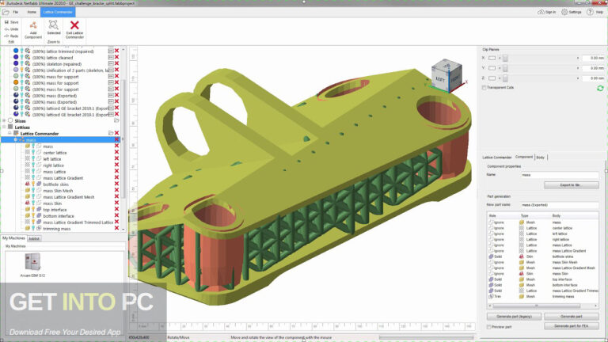Toggle visibility key of 'top interface' body

coord(33,209)
